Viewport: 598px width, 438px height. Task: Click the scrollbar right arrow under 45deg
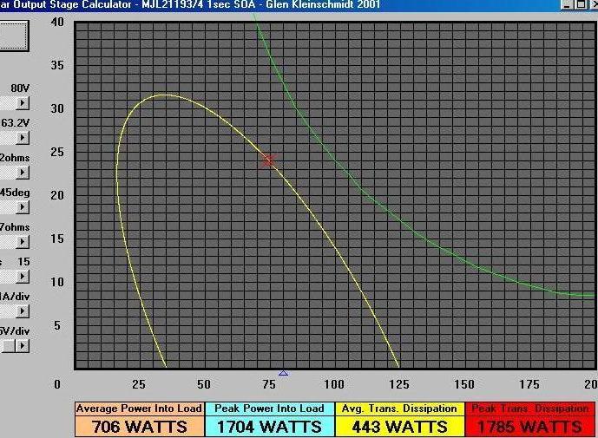[x=23, y=207]
